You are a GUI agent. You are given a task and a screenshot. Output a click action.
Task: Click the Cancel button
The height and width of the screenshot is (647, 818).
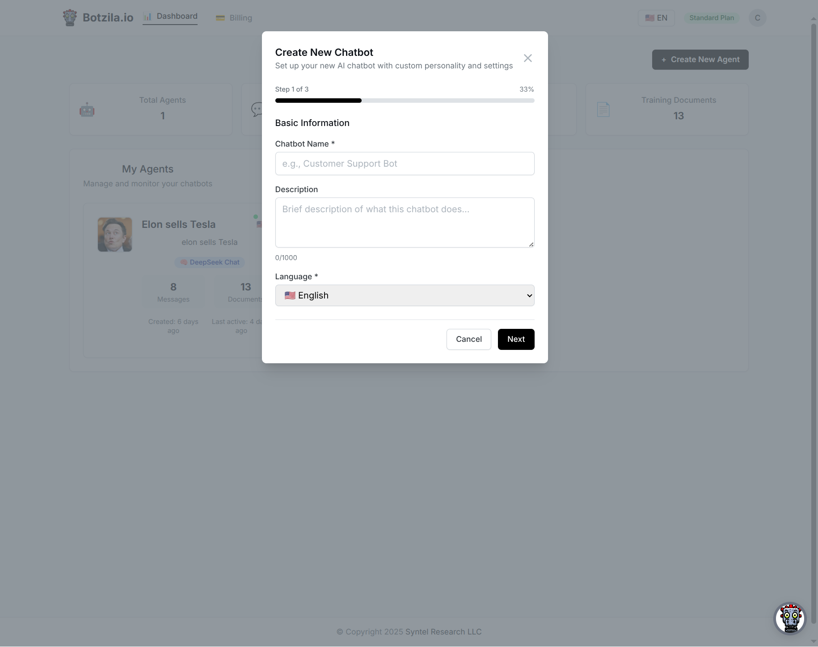coord(468,339)
